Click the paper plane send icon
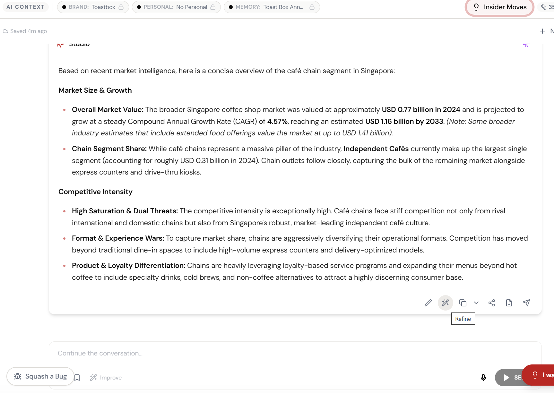 coord(526,303)
